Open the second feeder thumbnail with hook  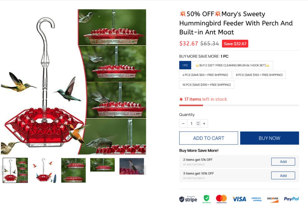coord(45,170)
